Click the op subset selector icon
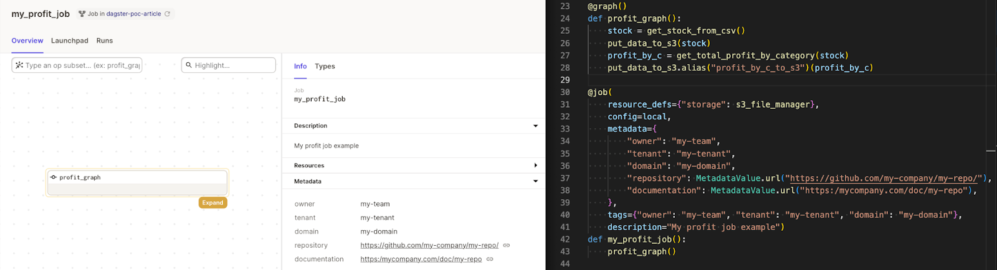 point(19,65)
